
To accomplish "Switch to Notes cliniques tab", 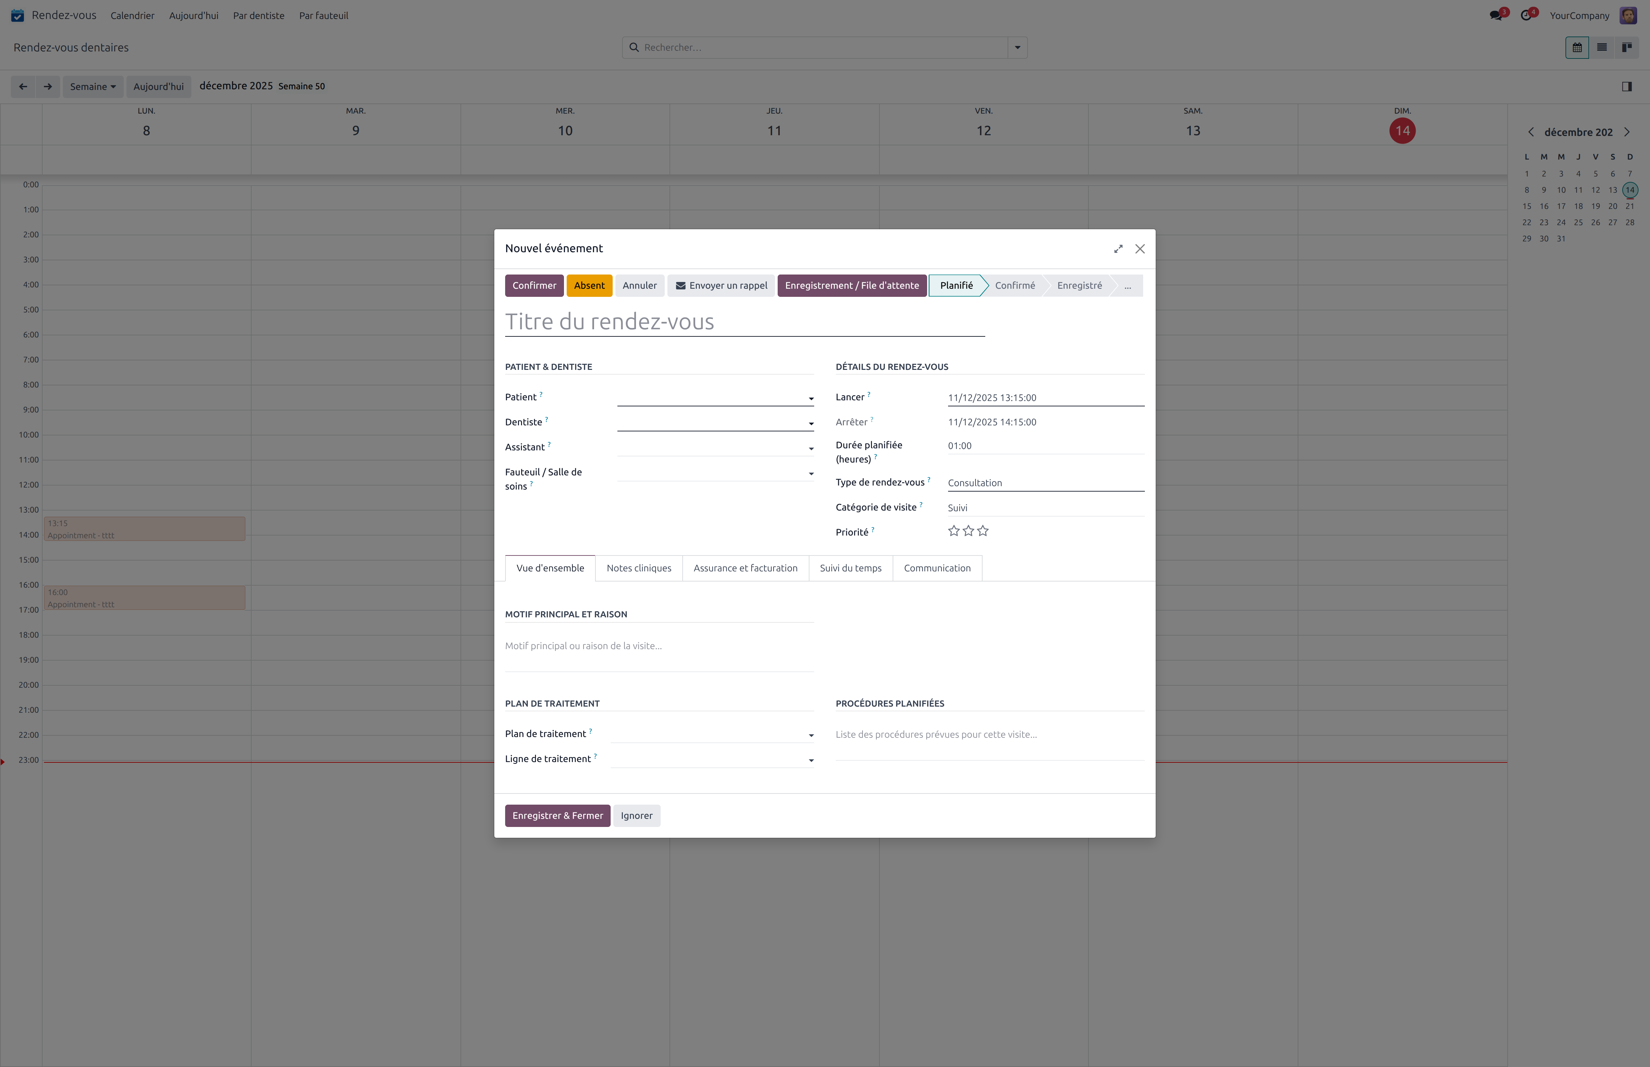I will point(638,568).
